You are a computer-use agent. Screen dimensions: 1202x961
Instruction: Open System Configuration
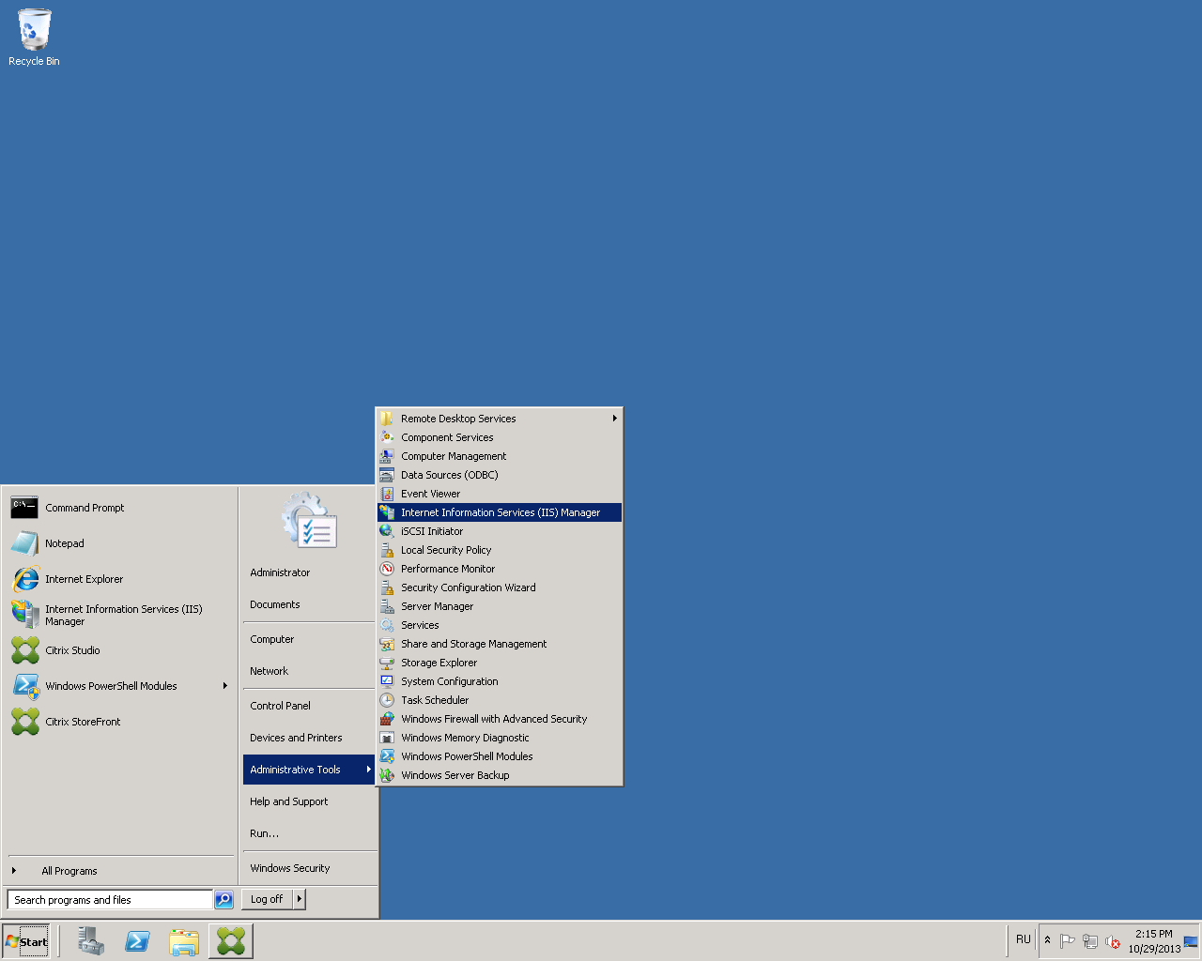pos(500,681)
